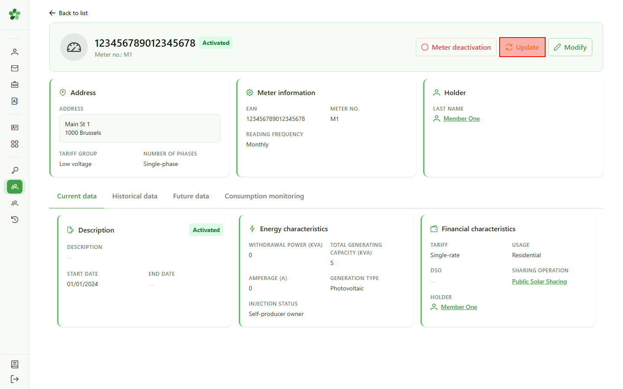The image size is (623, 389).
Task: Switch to the Consumption monitoring tab
Action: (264, 196)
